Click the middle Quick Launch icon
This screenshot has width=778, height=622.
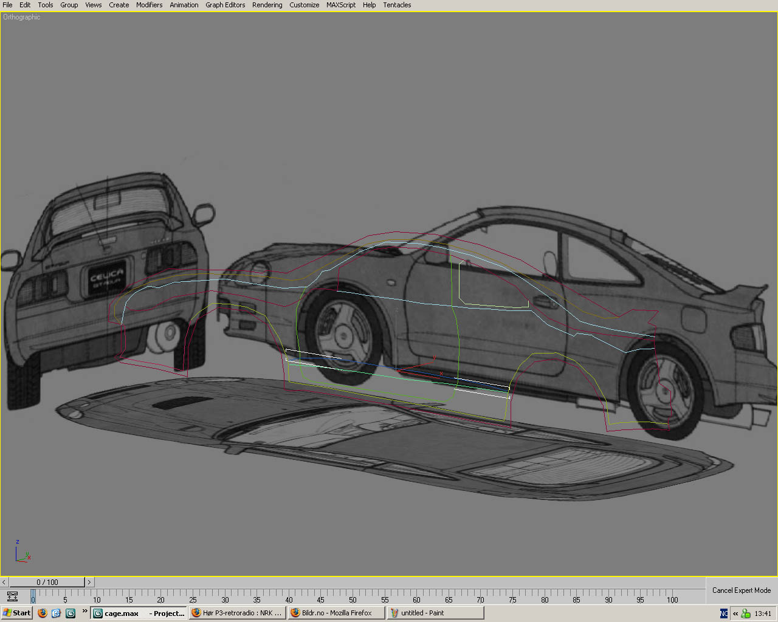click(x=56, y=613)
